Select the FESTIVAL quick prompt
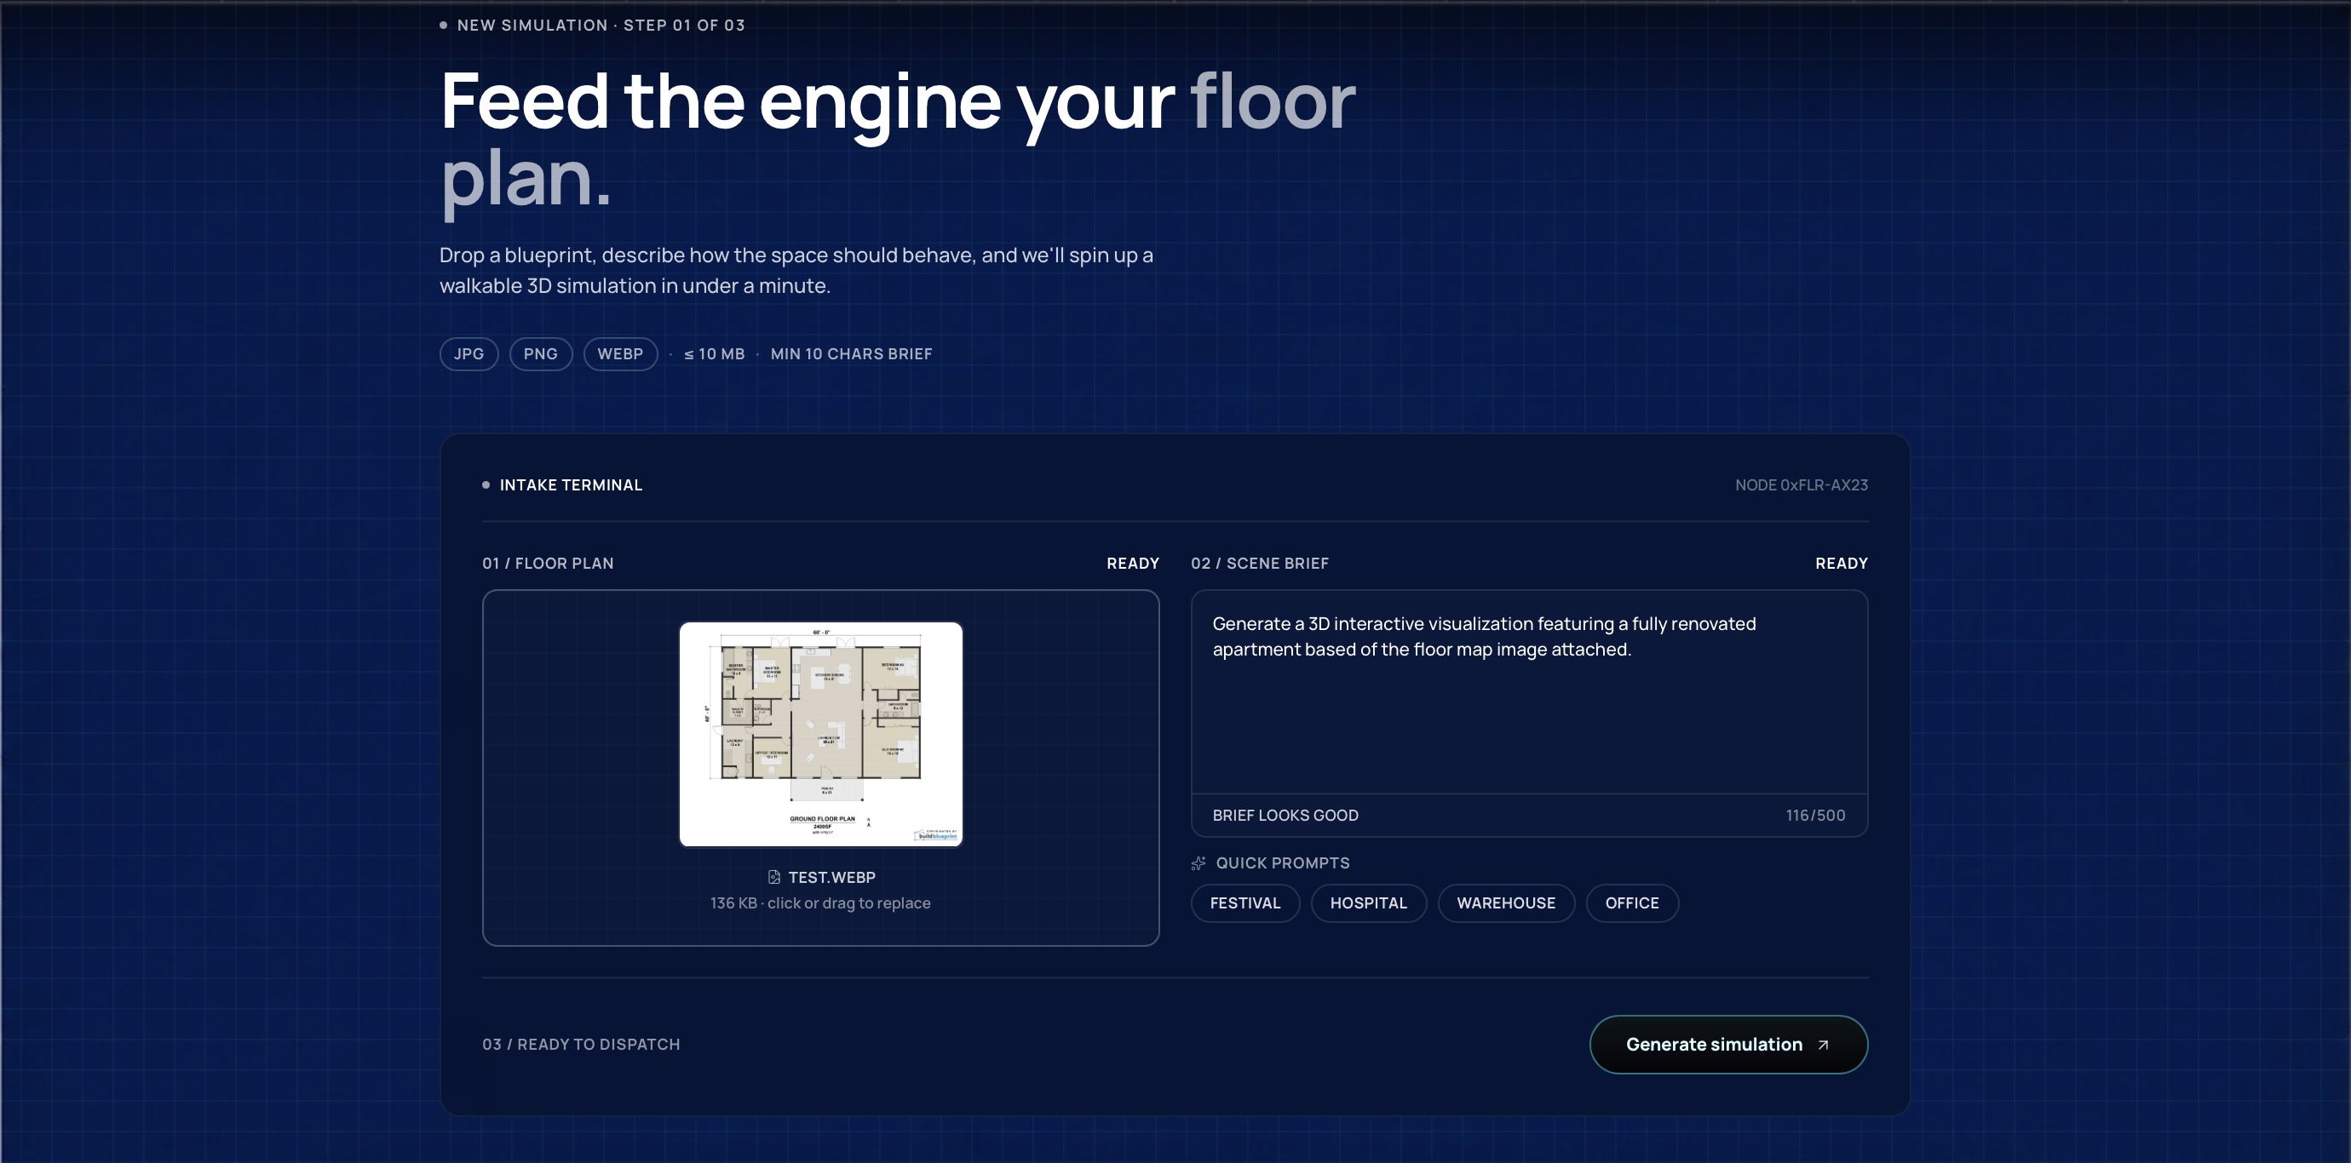Screen dimensions: 2351x1163 click(x=1244, y=903)
